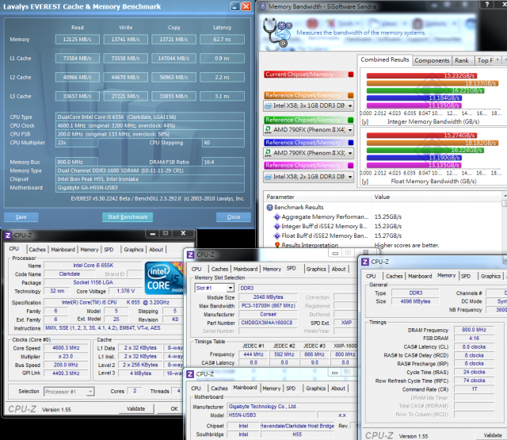Click the Sandra help question mark button
This screenshot has width=507, height=440.
(486, 4)
